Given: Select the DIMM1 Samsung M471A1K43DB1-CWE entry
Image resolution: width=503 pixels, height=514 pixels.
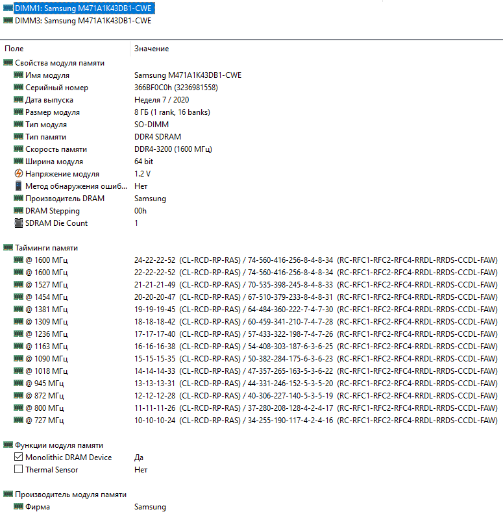Looking at the screenshot, I should [83, 8].
